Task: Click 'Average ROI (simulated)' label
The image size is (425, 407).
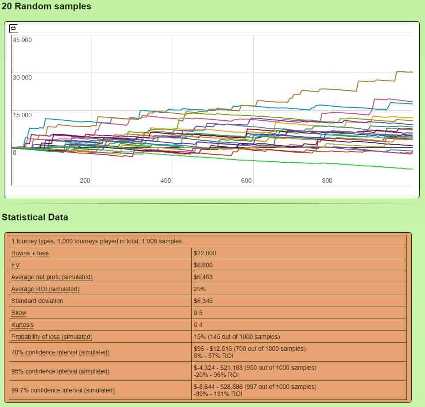Action: point(45,289)
